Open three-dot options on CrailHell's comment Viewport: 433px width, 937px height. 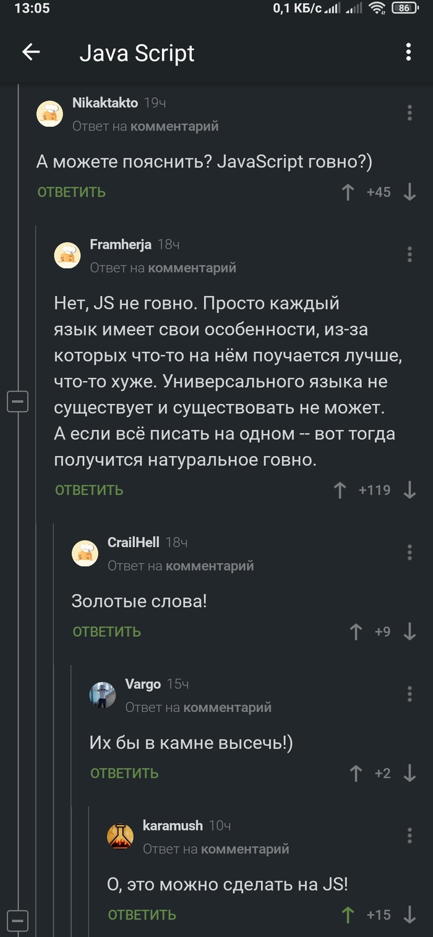click(x=409, y=551)
